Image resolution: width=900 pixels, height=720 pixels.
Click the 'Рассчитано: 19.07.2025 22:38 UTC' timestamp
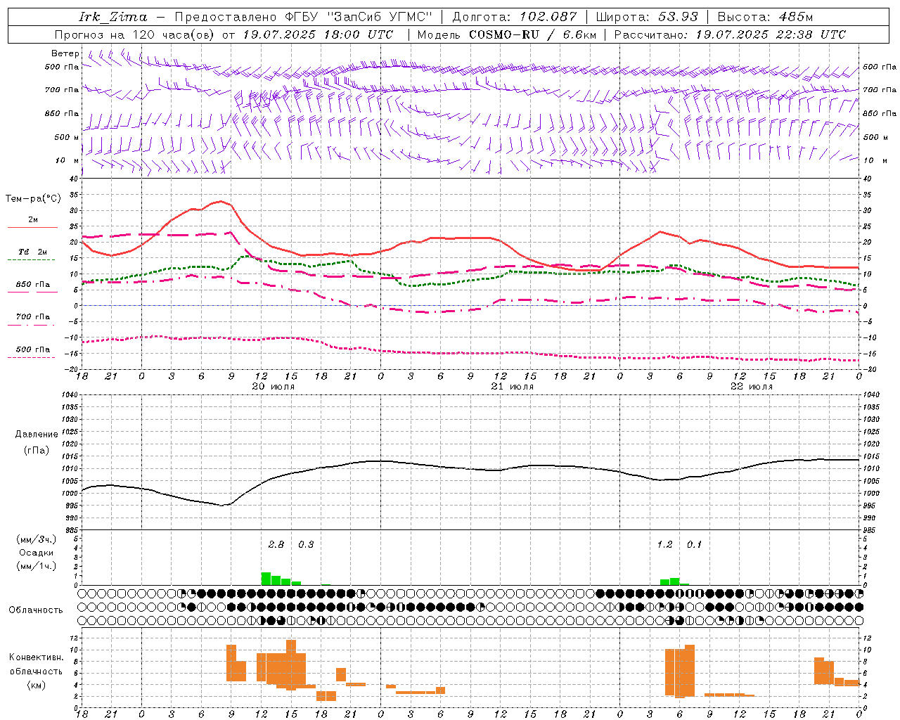click(x=730, y=34)
